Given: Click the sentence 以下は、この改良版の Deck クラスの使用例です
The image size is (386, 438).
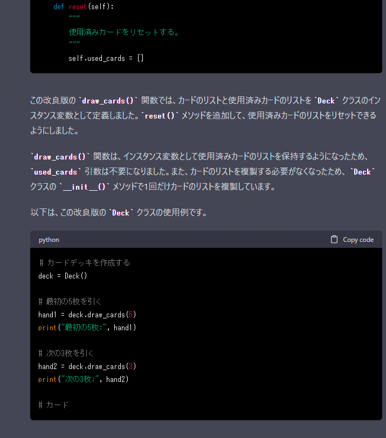Looking at the screenshot, I should point(119,212).
